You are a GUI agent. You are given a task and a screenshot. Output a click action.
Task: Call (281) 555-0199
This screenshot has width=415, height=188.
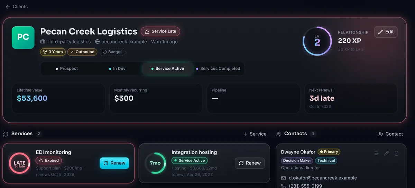(305, 186)
